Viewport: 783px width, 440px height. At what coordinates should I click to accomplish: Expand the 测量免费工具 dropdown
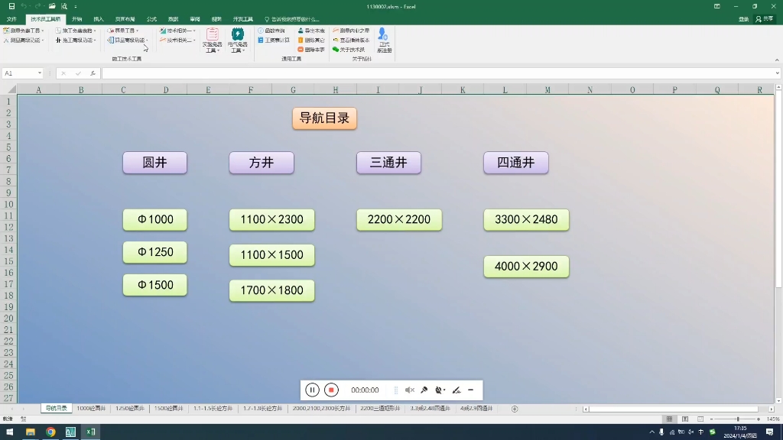(42, 30)
